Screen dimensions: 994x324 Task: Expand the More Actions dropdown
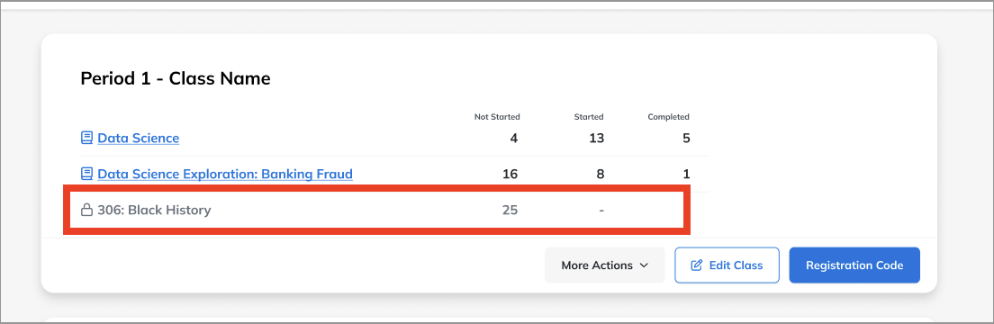pos(605,265)
